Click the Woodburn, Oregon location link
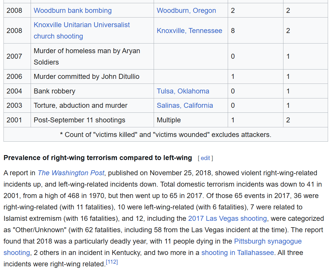The height and width of the screenshot is (276, 333). pyautogui.click(x=186, y=11)
